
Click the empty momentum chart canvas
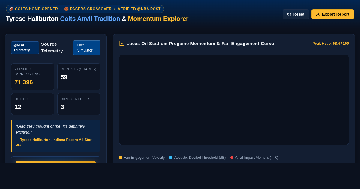click(234, 100)
